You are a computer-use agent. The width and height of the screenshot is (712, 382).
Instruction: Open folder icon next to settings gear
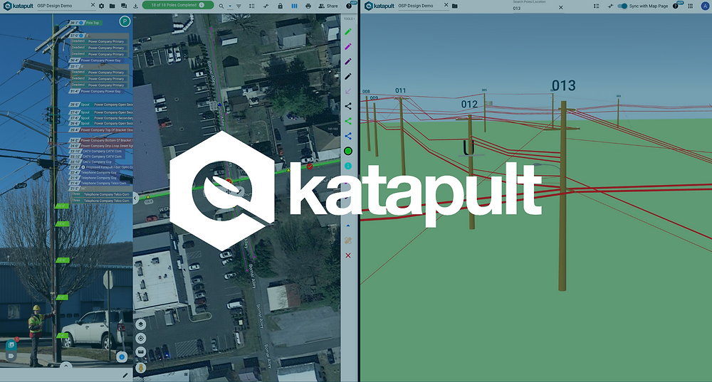tap(112, 6)
